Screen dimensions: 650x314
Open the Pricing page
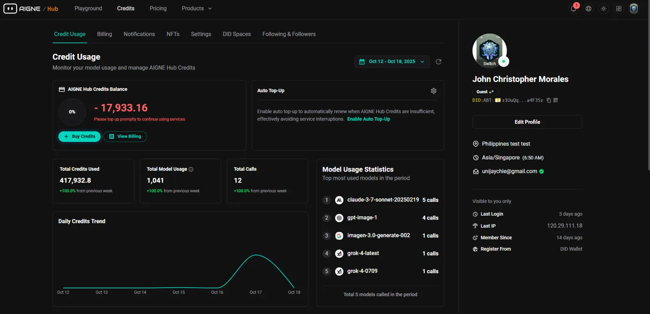158,9
